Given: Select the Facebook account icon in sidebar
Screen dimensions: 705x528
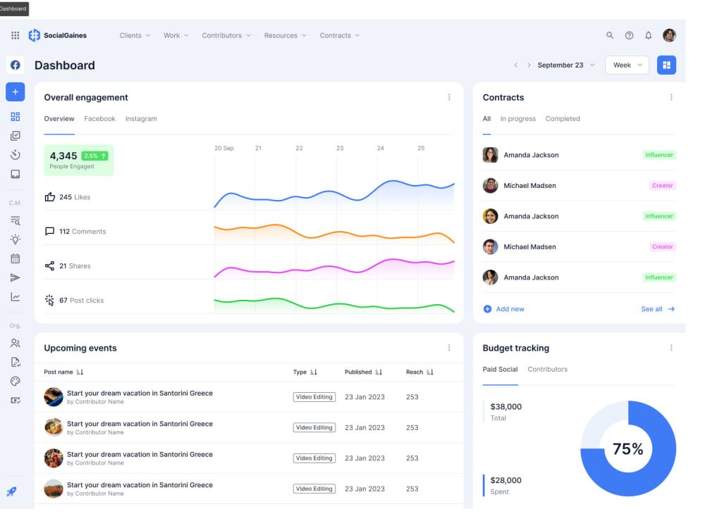Looking at the screenshot, I should [x=16, y=65].
